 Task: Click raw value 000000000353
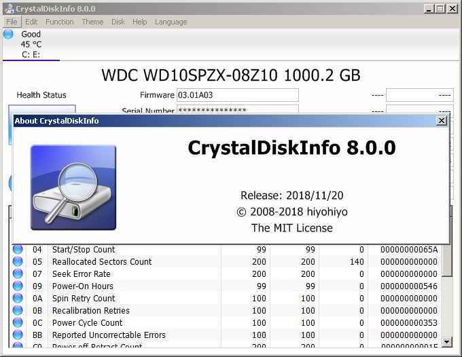click(409, 323)
